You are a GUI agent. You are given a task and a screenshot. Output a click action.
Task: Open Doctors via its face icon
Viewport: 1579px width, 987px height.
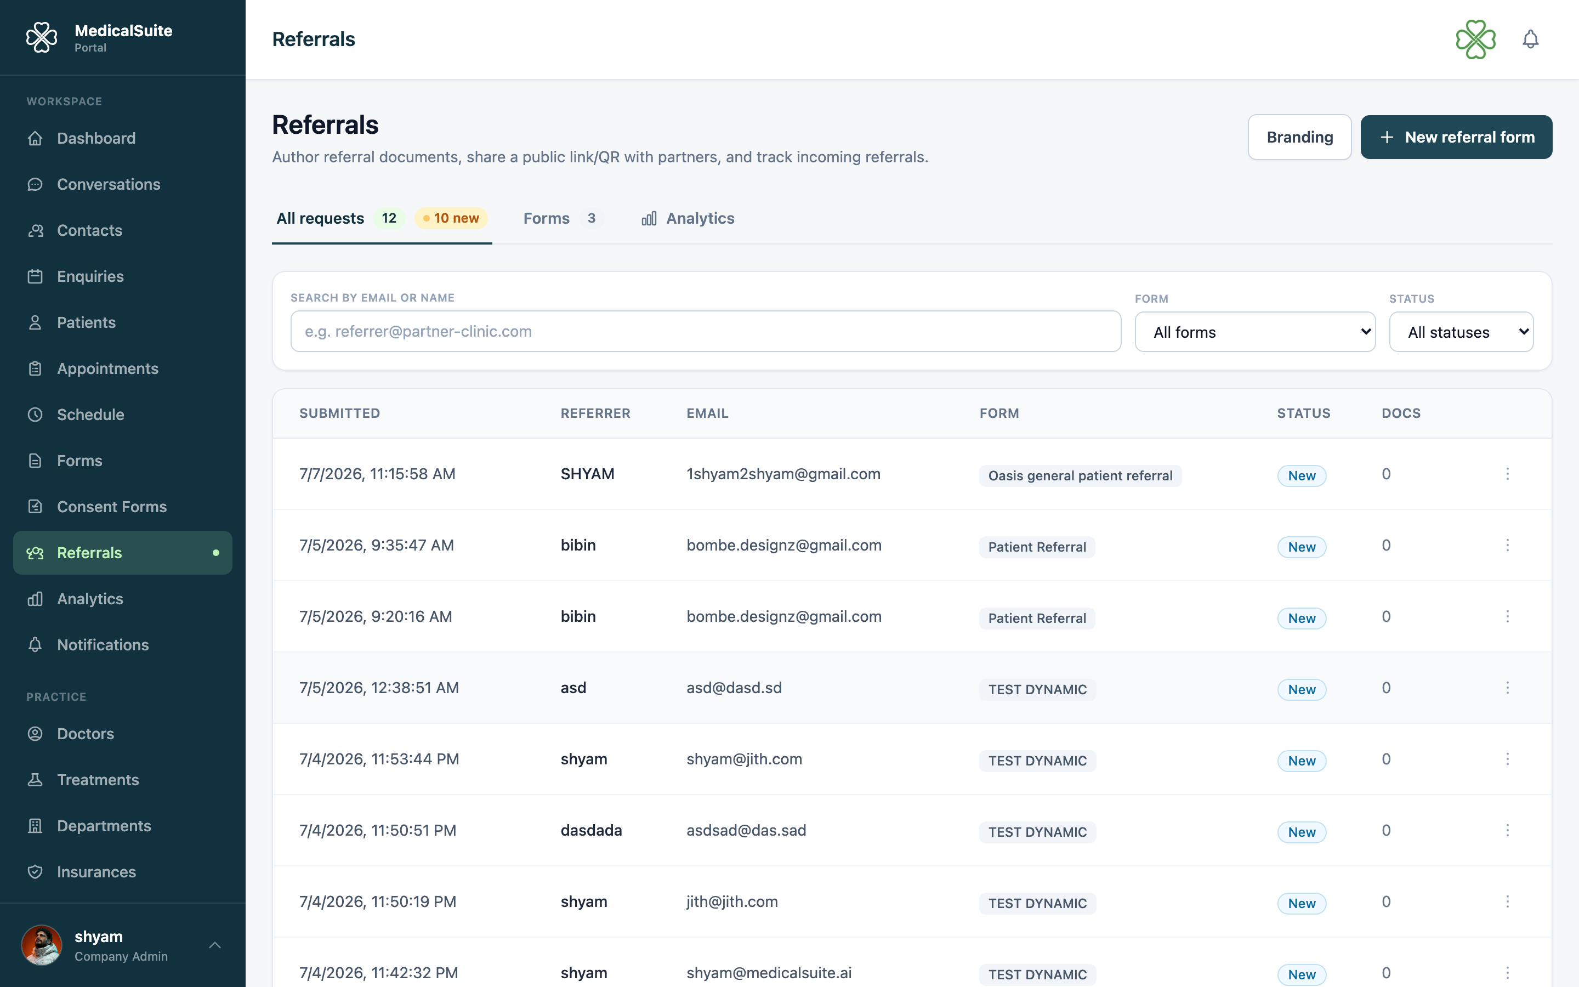(35, 734)
